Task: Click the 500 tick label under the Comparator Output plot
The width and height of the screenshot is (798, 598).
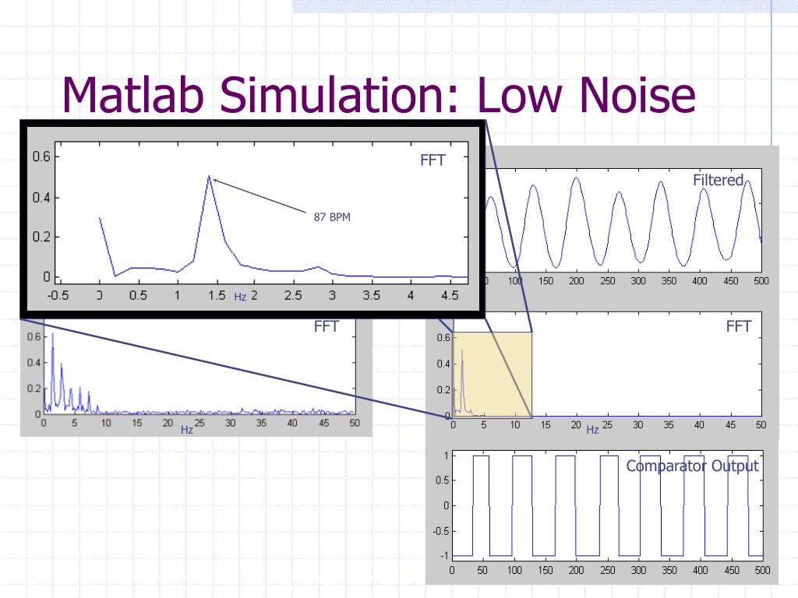Action: point(762,570)
